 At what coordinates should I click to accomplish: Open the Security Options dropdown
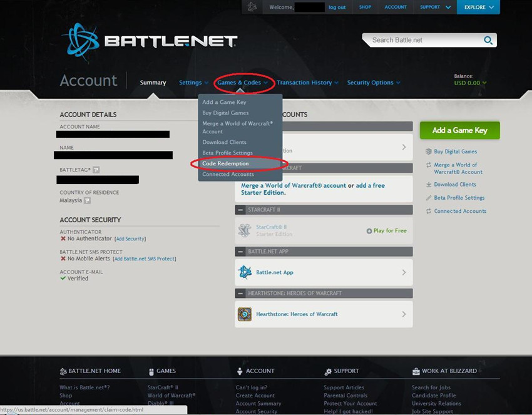[374, 83]
